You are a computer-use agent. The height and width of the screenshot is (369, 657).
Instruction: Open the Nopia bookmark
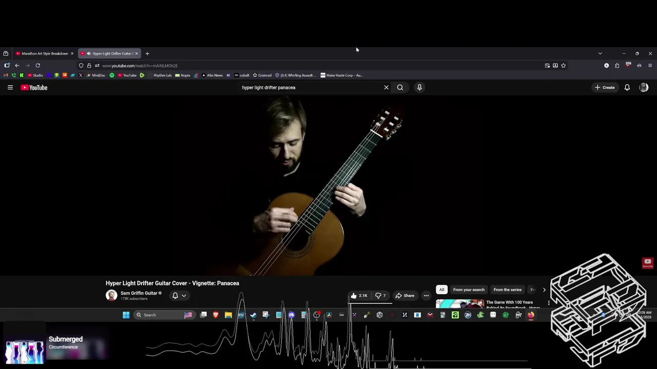point(182,75)
